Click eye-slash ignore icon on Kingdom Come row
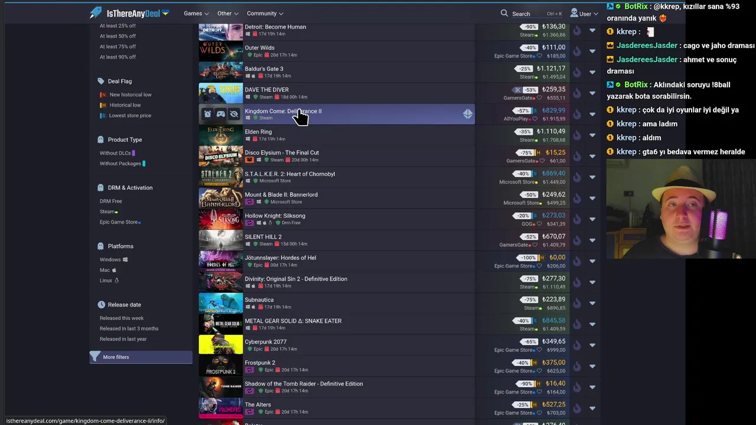 click(x=234, y=114)
